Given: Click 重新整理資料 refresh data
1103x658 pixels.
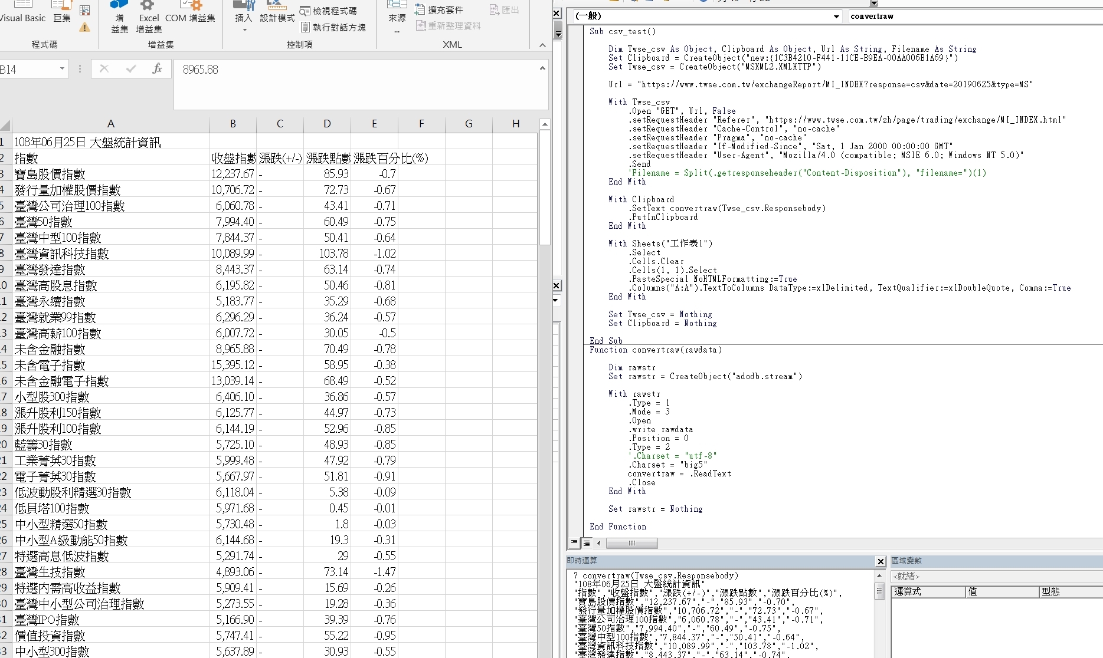Looking at the screenshot, I should click(x=448, y=25).
